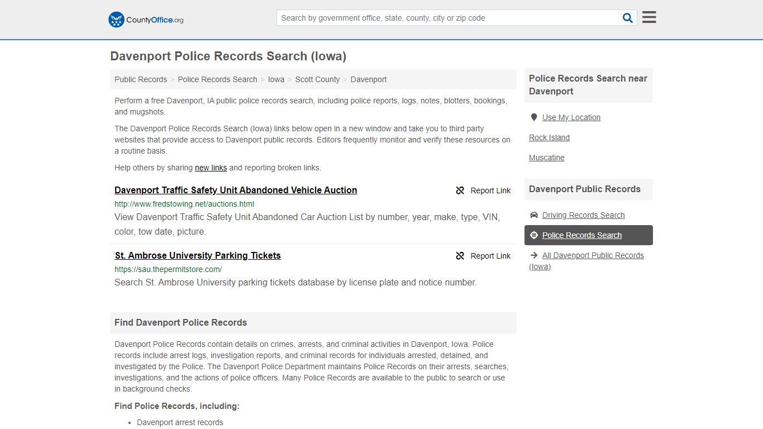Visit fredstowing.net auctions URL
The image size is (763, 429).
[x=184, y=204]
